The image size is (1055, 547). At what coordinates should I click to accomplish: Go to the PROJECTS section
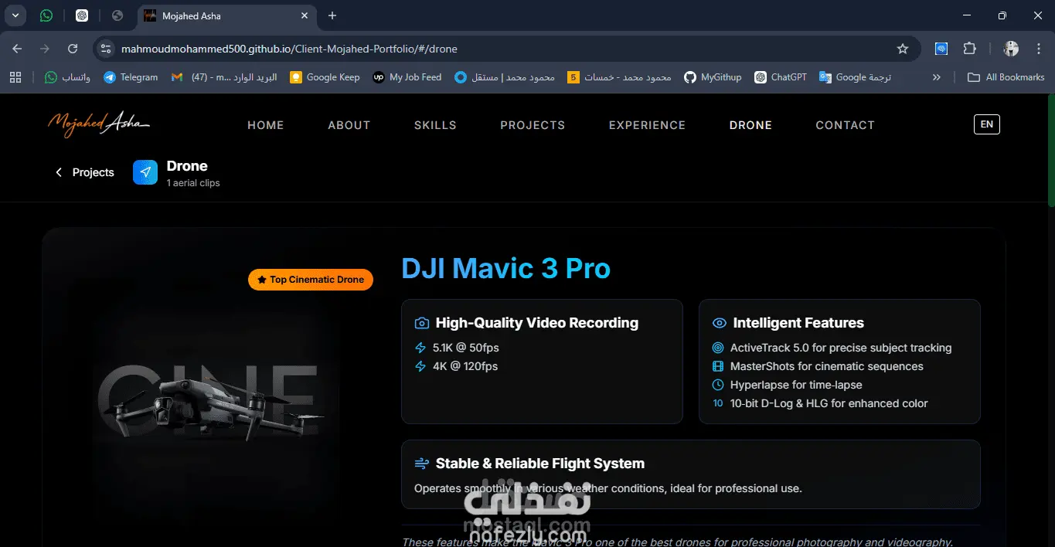point(533,125)
